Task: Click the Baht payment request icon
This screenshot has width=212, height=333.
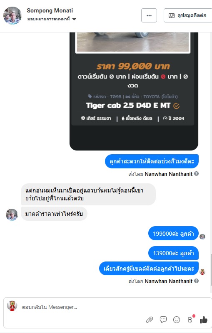Action: (190, 320)
